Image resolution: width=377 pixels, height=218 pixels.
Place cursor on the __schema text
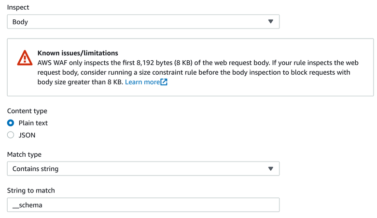(27, 205)
